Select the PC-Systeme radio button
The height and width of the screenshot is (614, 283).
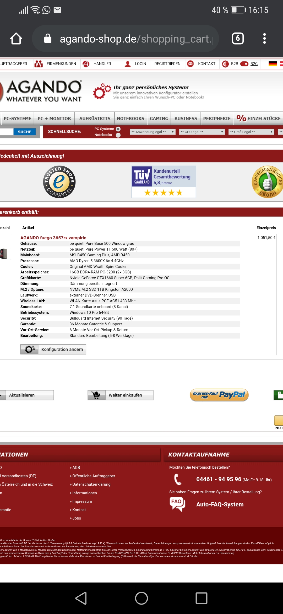click(x=118, y=129)
